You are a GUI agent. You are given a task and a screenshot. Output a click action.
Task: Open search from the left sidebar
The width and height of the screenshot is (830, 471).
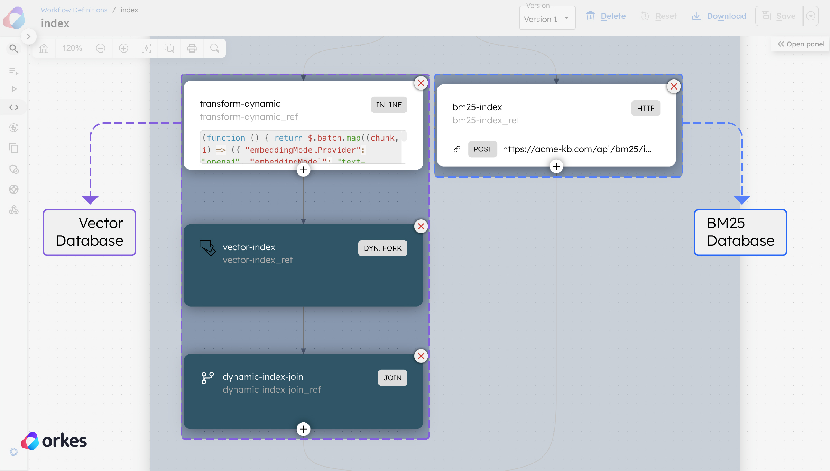(x=13, y=48)
